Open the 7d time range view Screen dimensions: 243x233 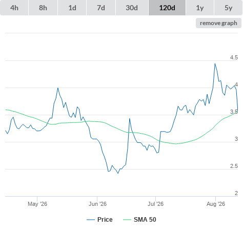point(101,8)
